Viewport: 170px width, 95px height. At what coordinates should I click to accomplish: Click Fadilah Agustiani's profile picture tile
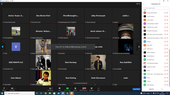click(71, 31)
